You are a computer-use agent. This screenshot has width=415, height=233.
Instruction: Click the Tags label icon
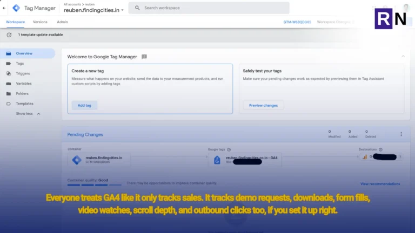point(9,64)
